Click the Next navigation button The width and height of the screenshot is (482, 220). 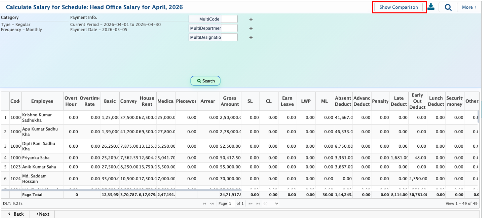[x=42, y=214]
